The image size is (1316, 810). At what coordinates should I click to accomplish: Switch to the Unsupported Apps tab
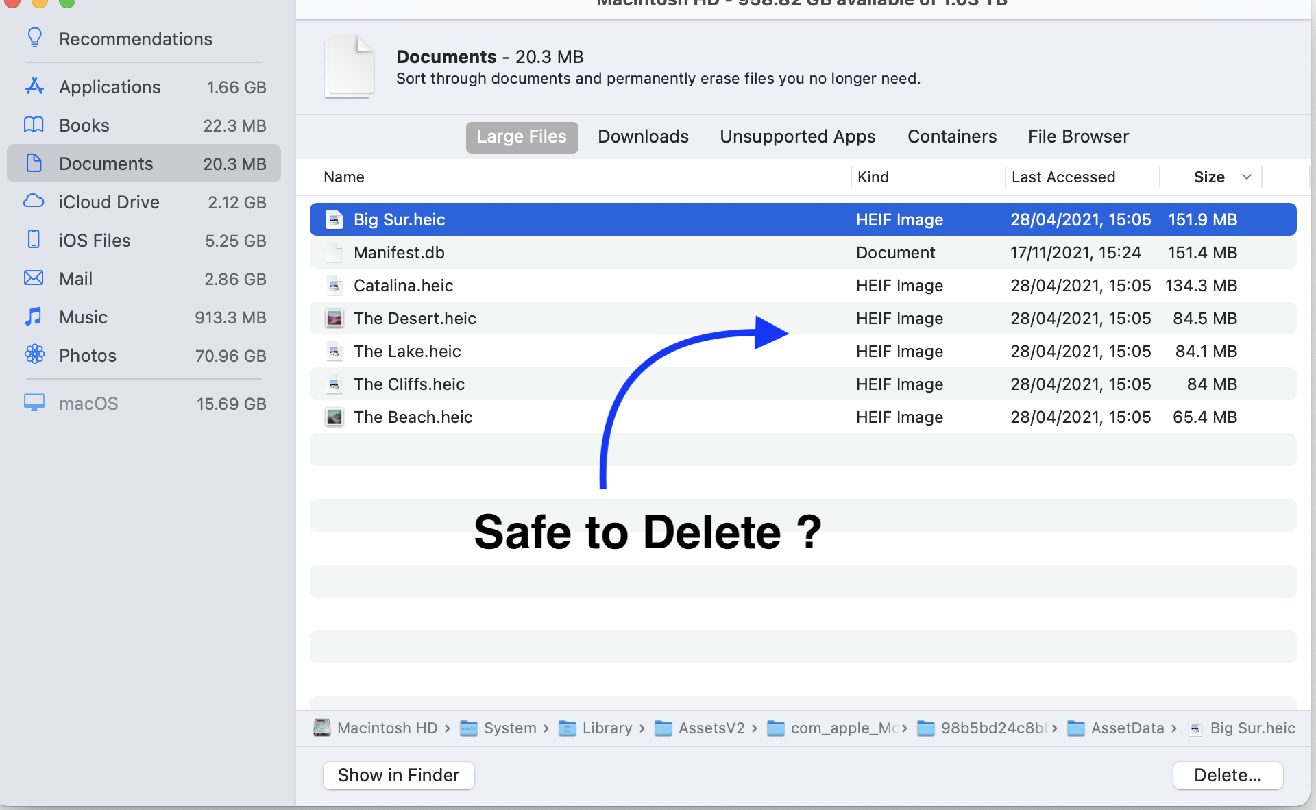point(797,136)
